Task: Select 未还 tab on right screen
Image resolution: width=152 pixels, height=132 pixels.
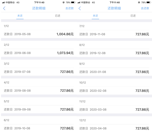Action: [95, 16]
